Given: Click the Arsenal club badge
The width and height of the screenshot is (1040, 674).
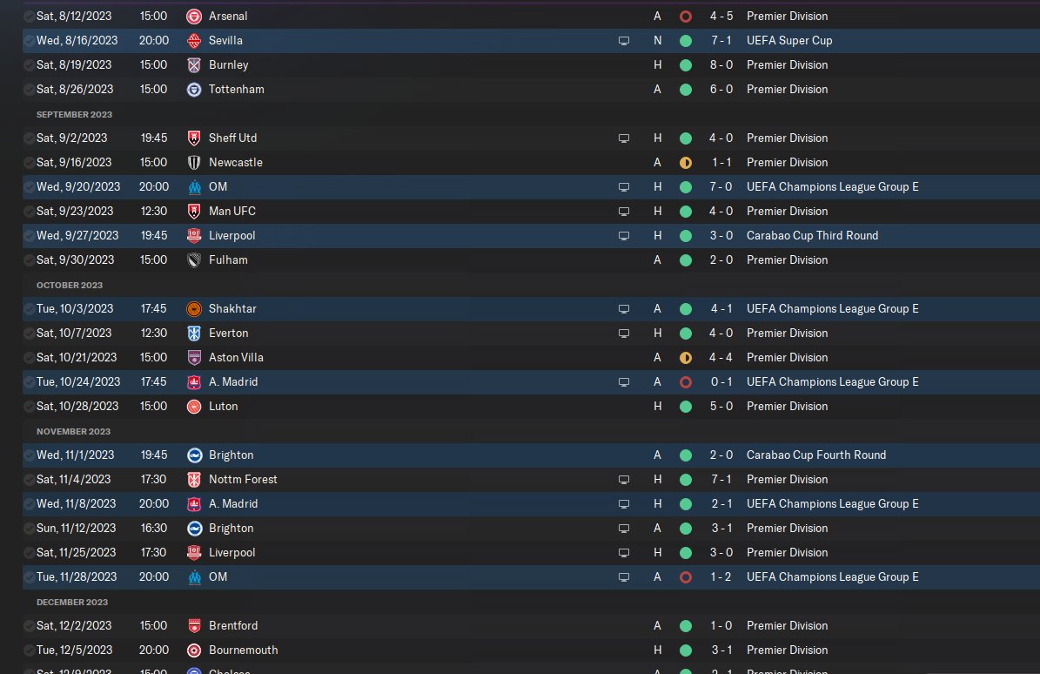Looking at the screenshot, I should pyautogui.click(x=193, y=17).
